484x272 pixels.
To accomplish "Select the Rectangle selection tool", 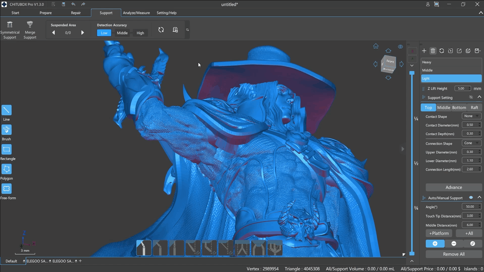I will 7,149.
